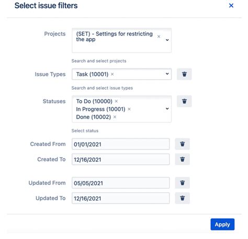
Task: Remove In Progress (10001) status tag
Action: pyautogui.click(x=129, y=109)
